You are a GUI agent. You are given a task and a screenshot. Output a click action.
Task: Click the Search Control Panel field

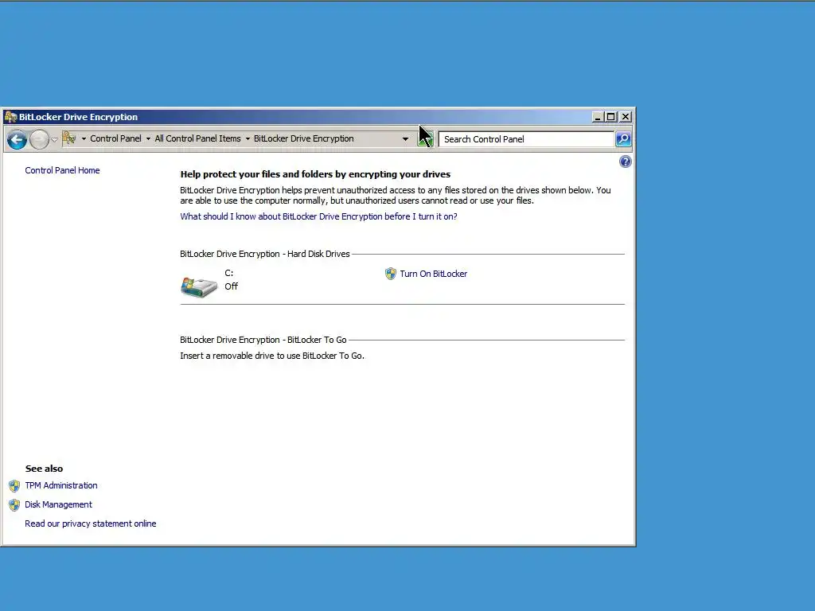point(527,139)
